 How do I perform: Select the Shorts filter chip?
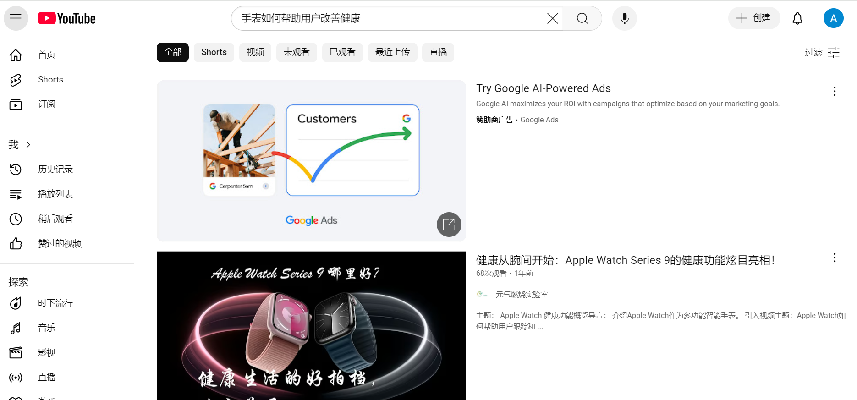214,52
